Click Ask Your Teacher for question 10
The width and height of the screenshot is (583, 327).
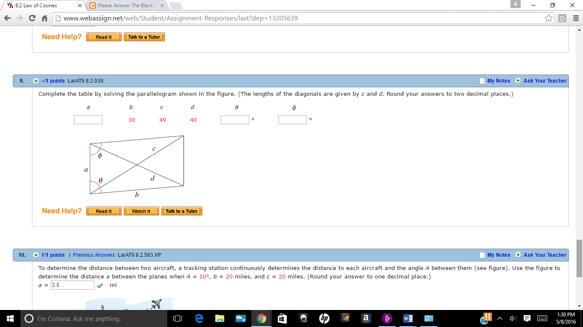(x=545, y=255)
